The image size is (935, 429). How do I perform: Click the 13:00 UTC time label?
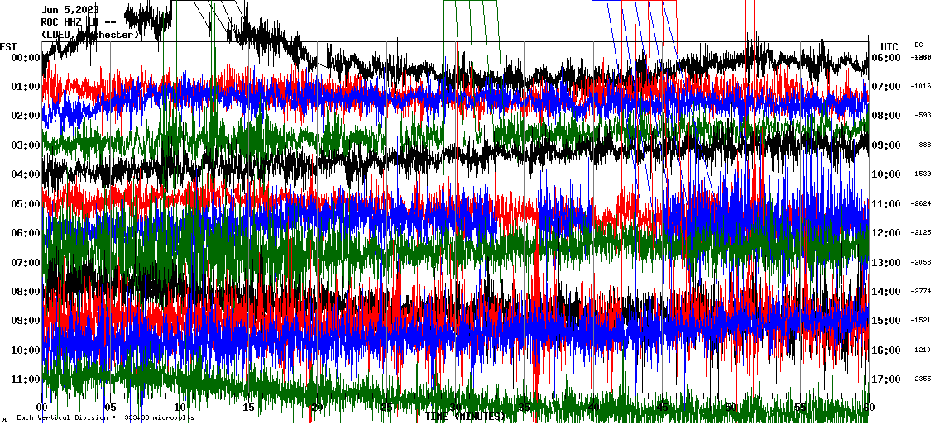point(887,263)
